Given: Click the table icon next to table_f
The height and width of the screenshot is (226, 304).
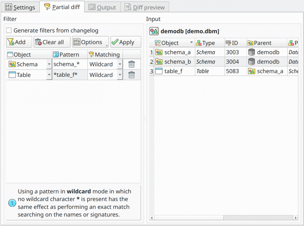Looking at the screenshot, I should (x=159, y=71).
